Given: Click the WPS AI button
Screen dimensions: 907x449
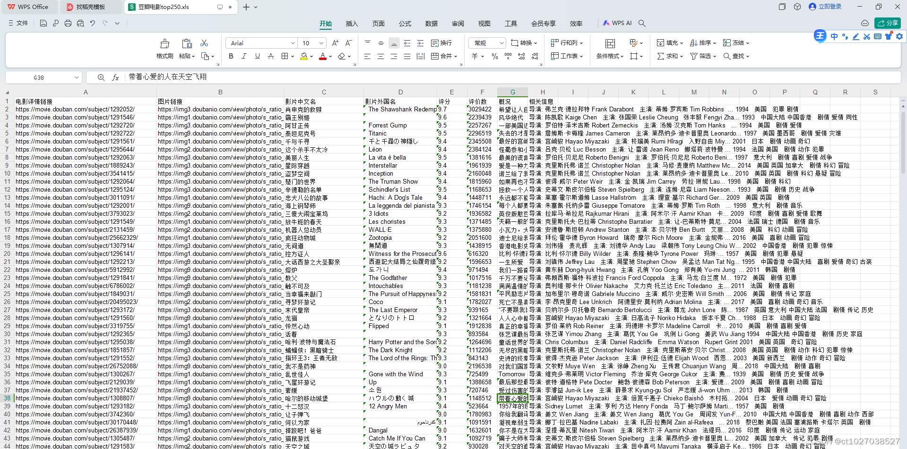Looking at the screenshot, I should click(617, 23).
